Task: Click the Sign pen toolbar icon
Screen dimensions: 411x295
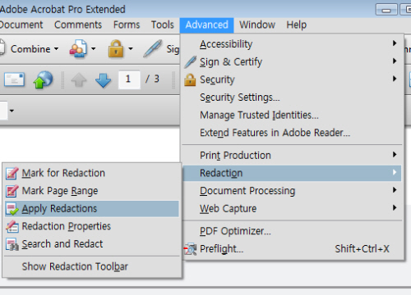Action: [x=153, y=49]
